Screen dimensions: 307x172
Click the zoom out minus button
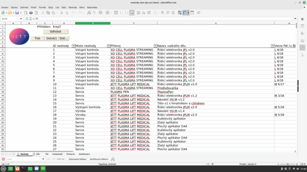click(278, 164)
